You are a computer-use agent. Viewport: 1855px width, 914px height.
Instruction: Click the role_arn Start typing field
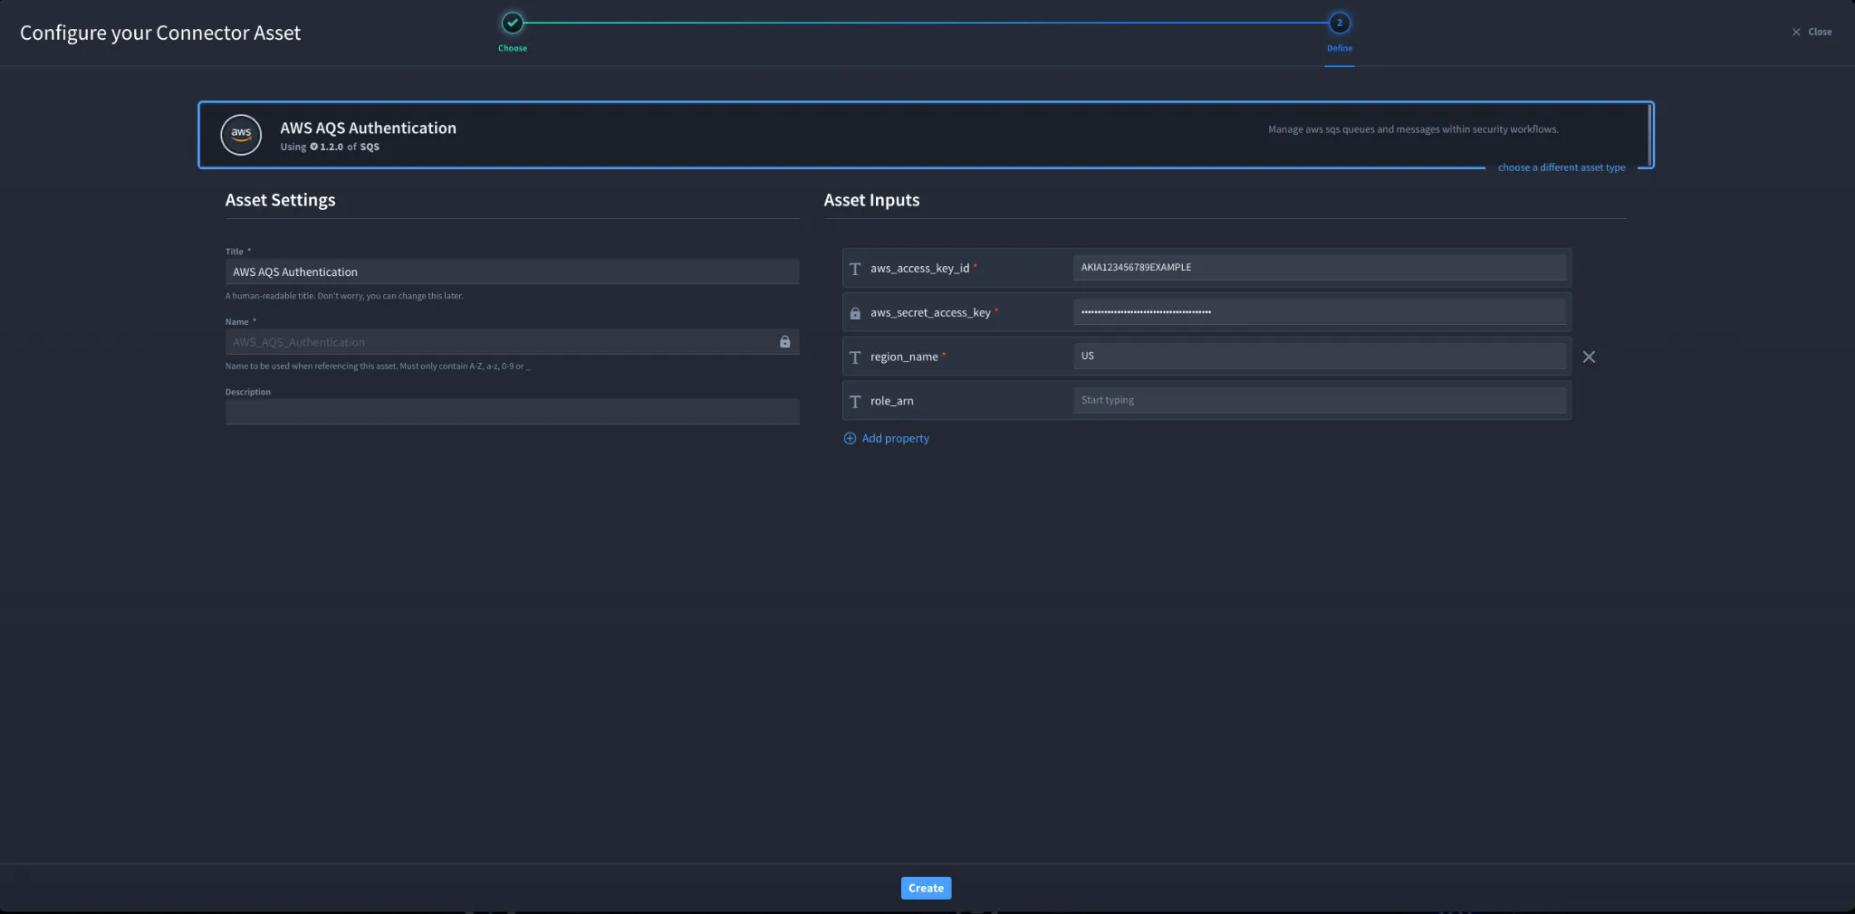coord(1320,400)
